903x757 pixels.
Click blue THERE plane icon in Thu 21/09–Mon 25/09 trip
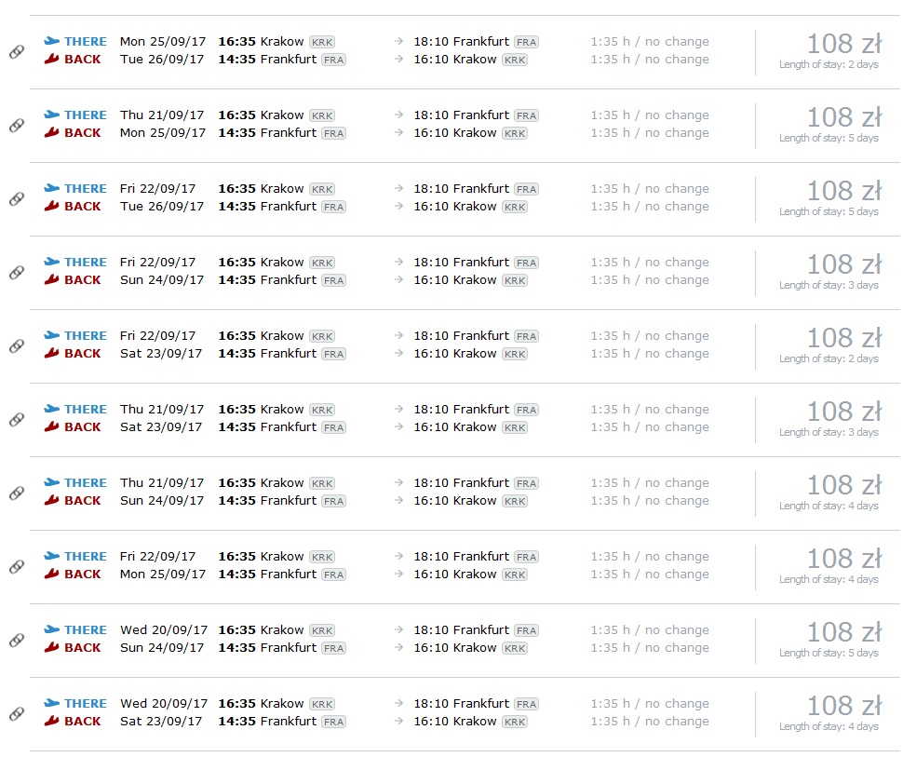pyautogui.click(x=52, y=115)
